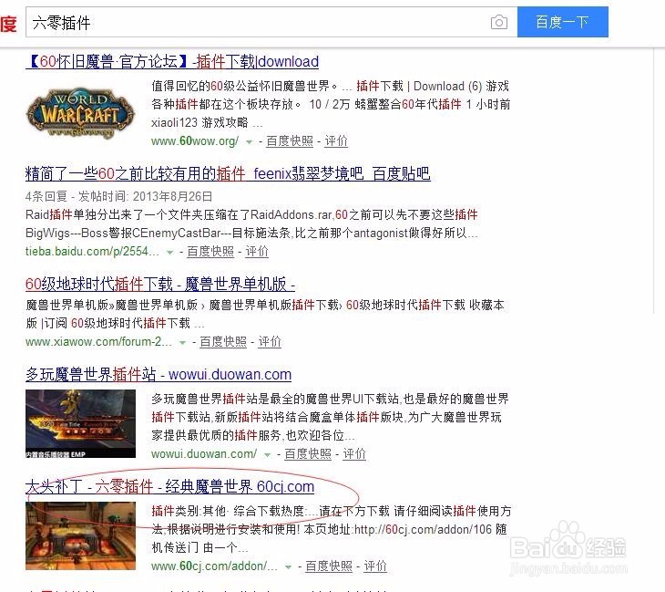Open the tieba.baidu.com/p/2554 URL link
The height and width of the screenshot is (592, 665).
pyautogui.click(x=92, y=252)
